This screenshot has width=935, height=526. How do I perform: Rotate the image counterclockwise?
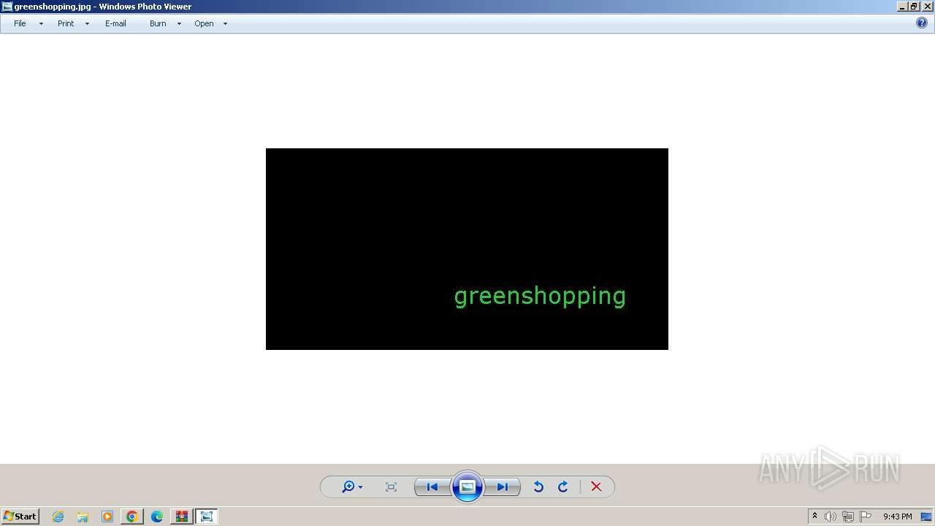[538, 487]
